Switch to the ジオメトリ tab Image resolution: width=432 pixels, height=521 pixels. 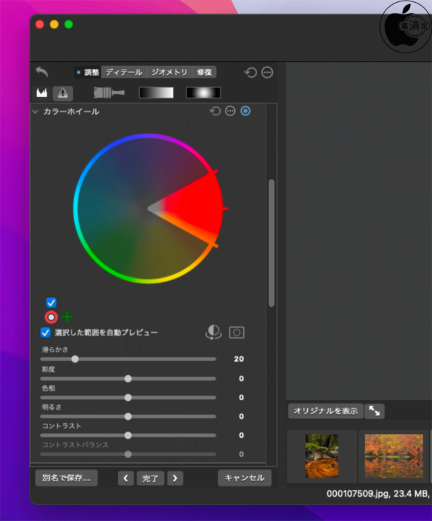[169, 72]
